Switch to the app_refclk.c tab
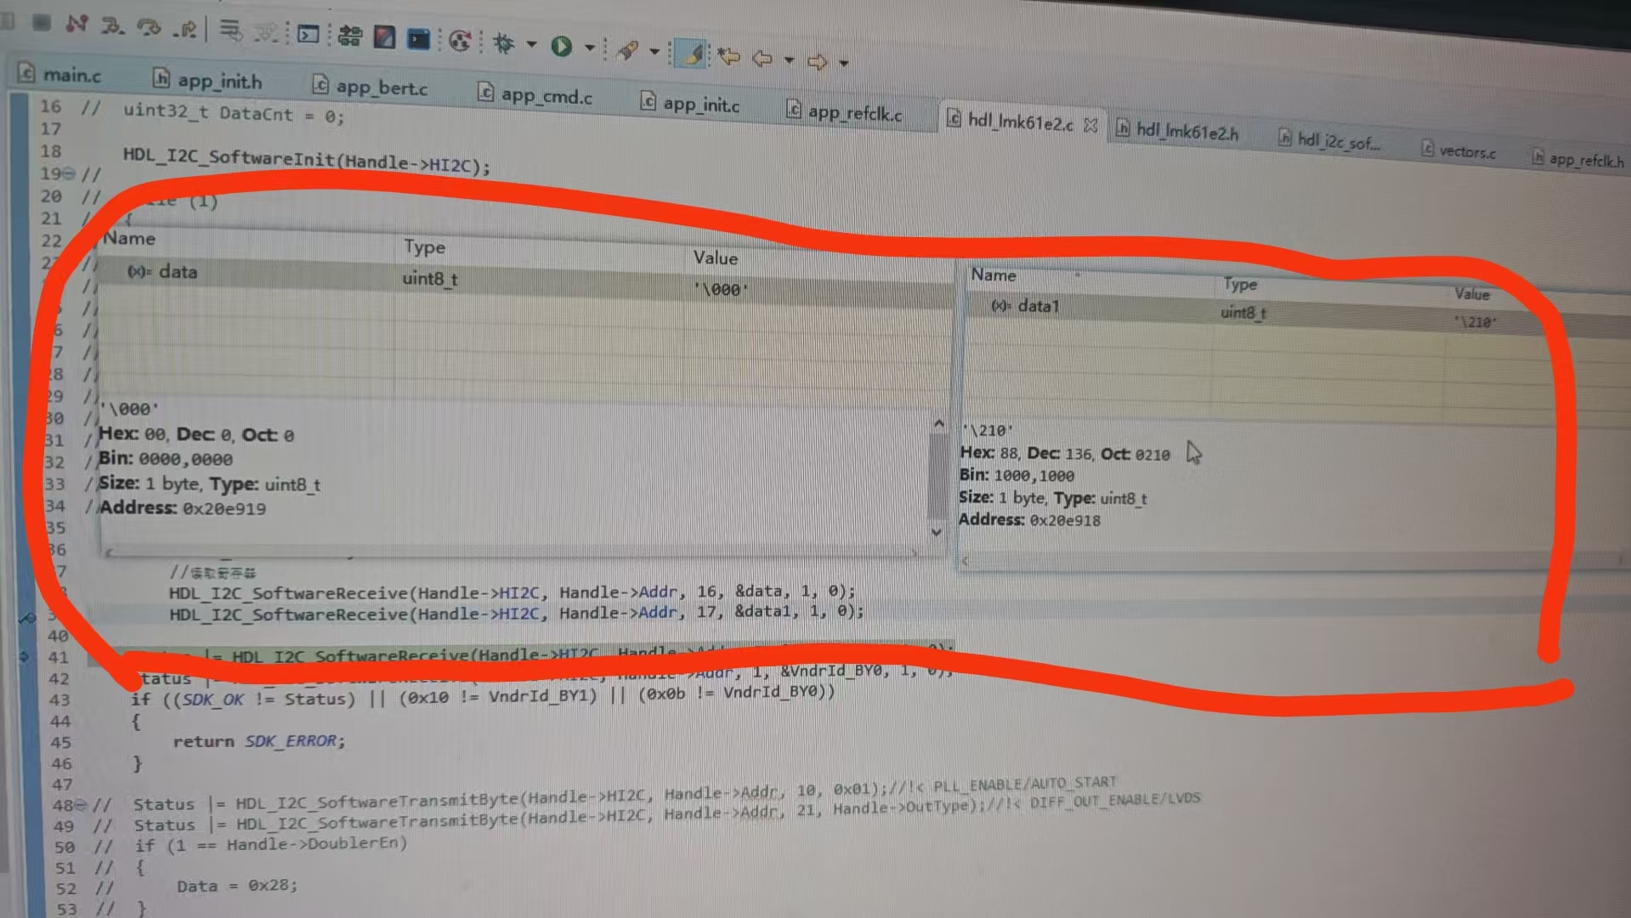The image size is (1631, 918). pyautogui.click(x=844, y=111)
